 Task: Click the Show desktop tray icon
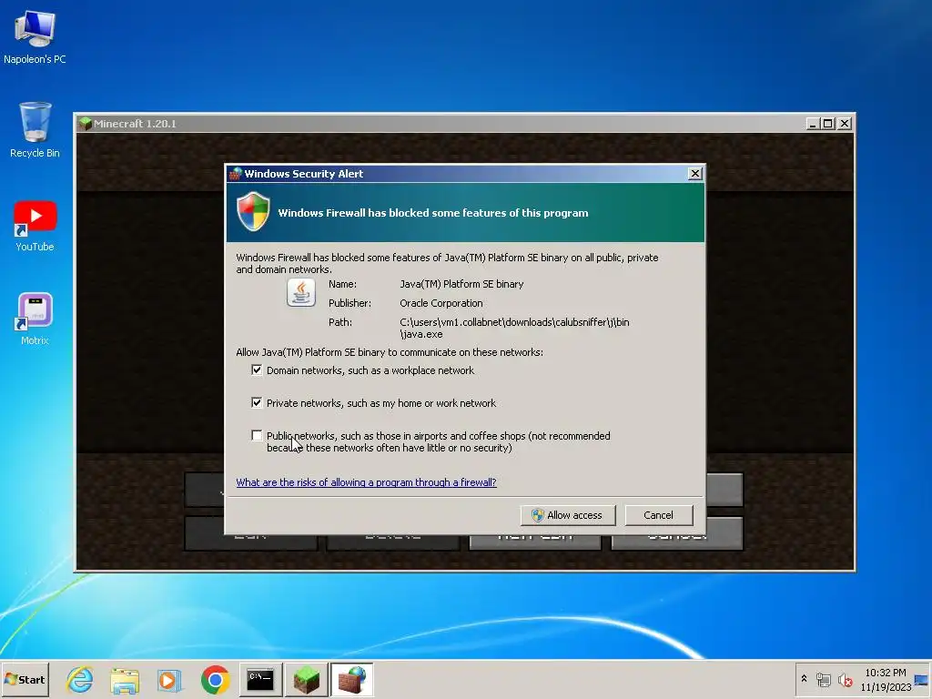click(922, 679)
